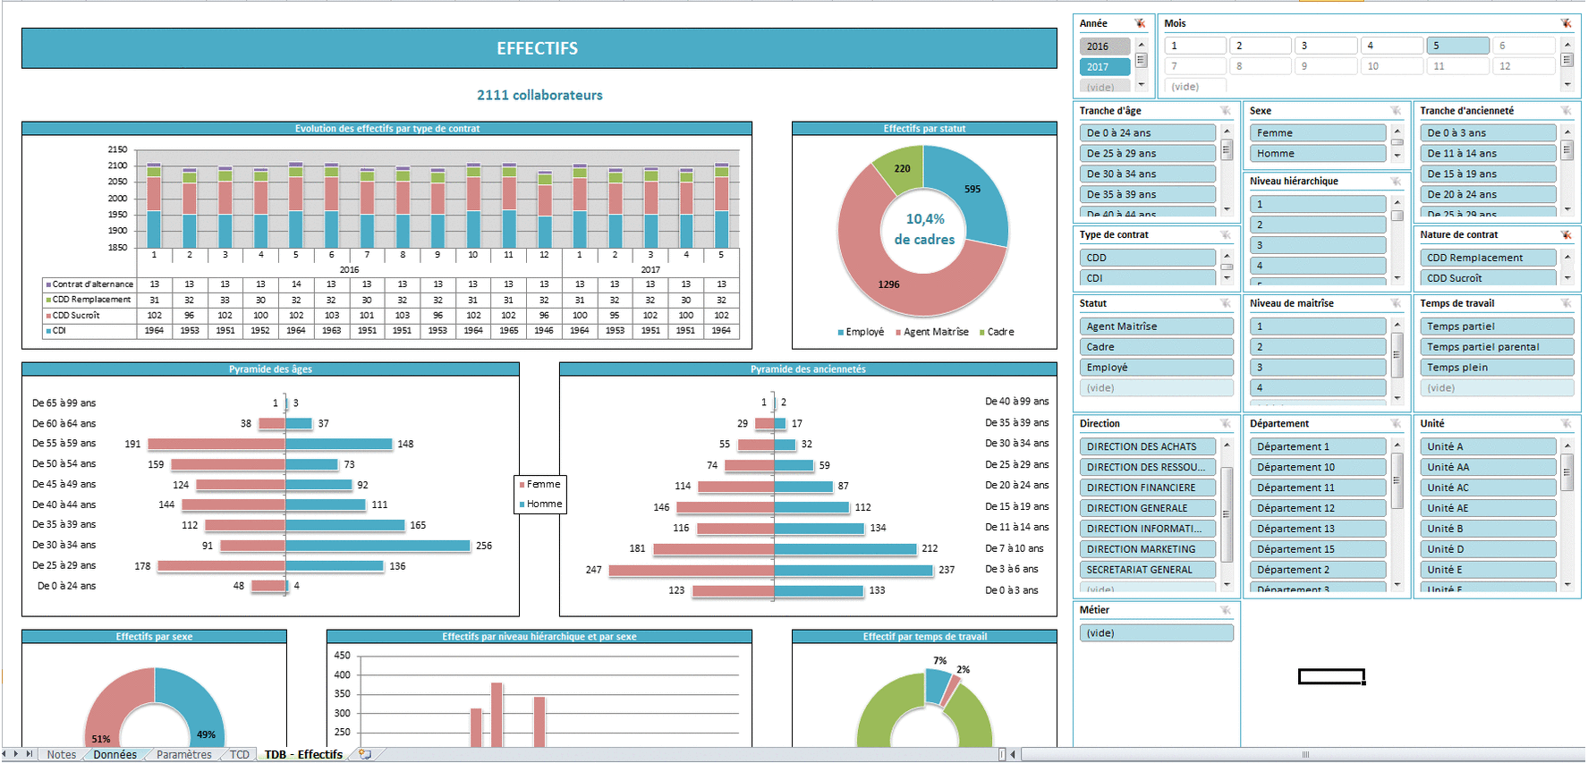
Task: Select Unité AC in Unité slicer
Action: 1488,488
